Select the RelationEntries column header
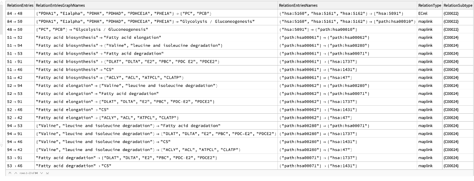 [20, 5]
